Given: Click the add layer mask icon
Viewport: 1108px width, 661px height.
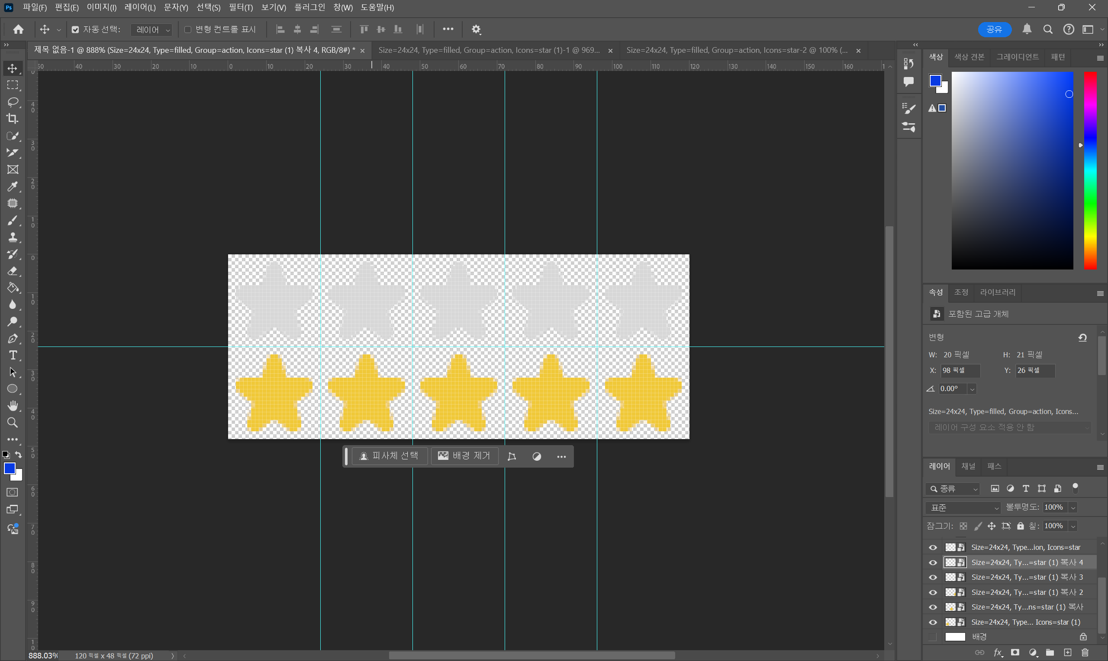Looking at the screenshot, I should coord(1015,652).
